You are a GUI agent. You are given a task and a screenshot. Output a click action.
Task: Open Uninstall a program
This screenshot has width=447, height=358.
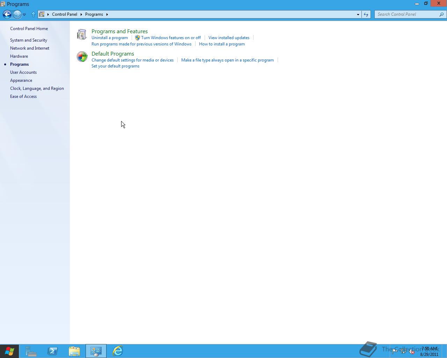point(110,38)
